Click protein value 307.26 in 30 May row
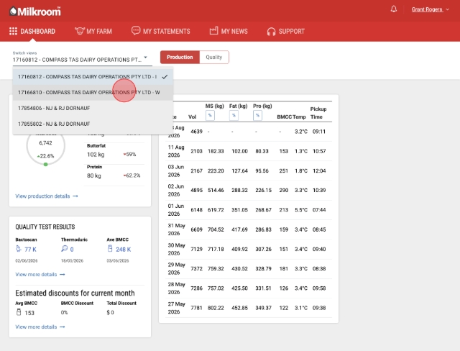 (x=263, y=249)
